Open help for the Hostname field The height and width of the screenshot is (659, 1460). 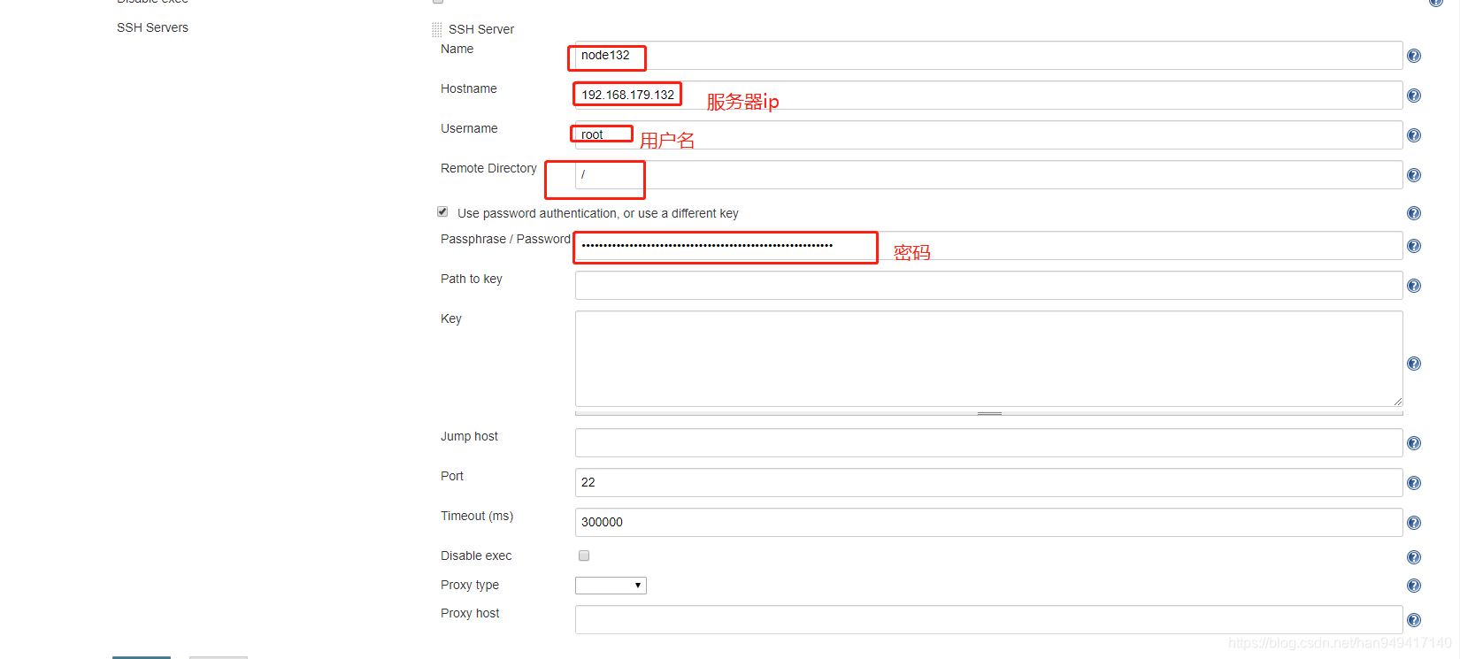1414,96
